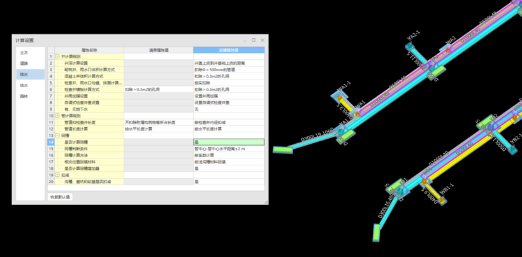This screenshot has height=257, width=522.
Task: Select the 给水 tab in sidebar
Action: tap(24, 85)
